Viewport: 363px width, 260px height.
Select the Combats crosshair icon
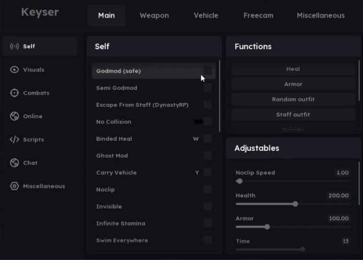tap(14, 93)
